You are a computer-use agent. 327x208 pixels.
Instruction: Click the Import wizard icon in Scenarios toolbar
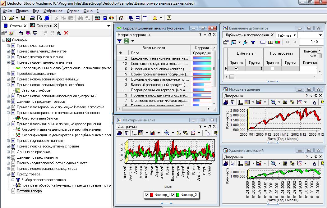[x=21, y=33]
